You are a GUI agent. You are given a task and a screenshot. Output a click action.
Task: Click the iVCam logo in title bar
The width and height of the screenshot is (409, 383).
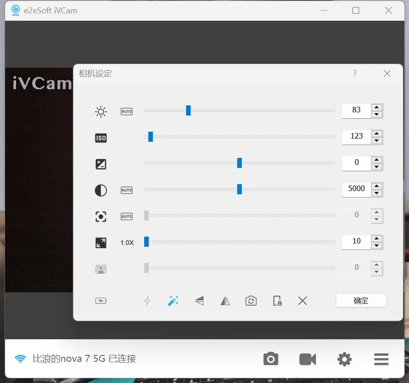coord(16,10)
